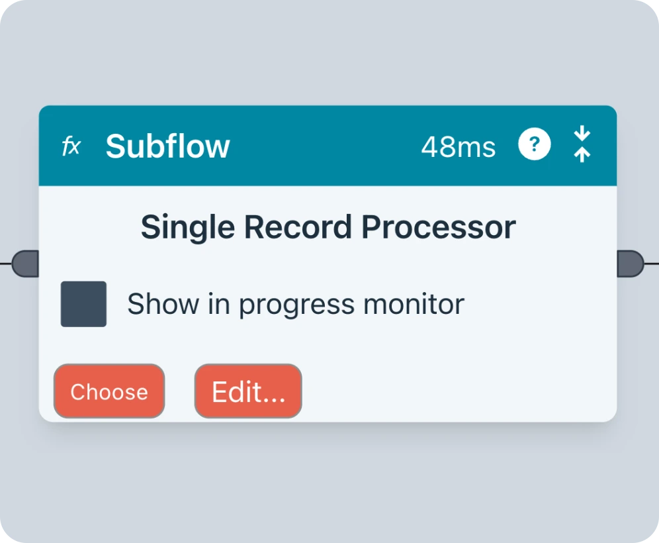The width and height of the screenshot is (659, 543).
Task: Click the right output port connector
Action: pos(629,264)
